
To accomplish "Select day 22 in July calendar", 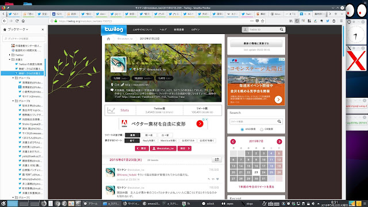I will pos(248,172).
